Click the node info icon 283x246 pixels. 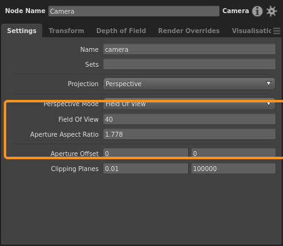coord(257,11)
